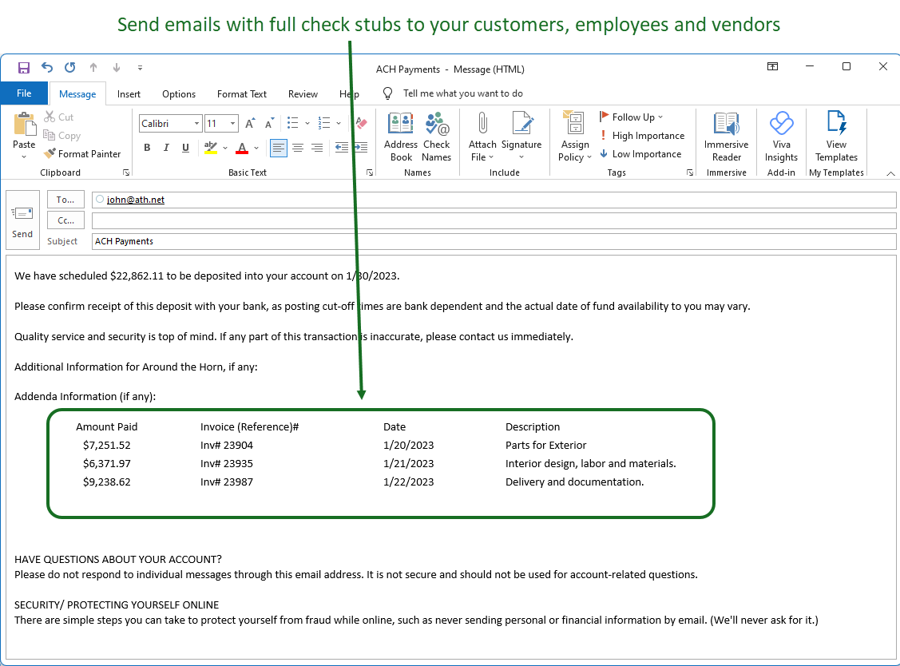Screen dimensions: 900x666
Task: Align text right
Action: pos(317,148)
